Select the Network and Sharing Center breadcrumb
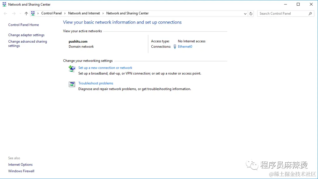The image size is (318, 179). tap(127, 13)
